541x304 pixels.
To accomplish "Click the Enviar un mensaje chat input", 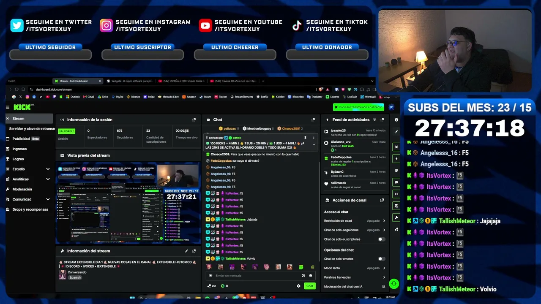I will point(260,276).
